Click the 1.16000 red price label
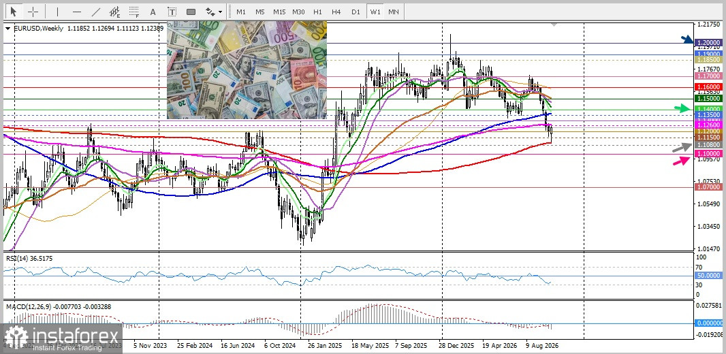Image resolution: width=726 pixels, height=354 pixels. click(x=708, y=86)
